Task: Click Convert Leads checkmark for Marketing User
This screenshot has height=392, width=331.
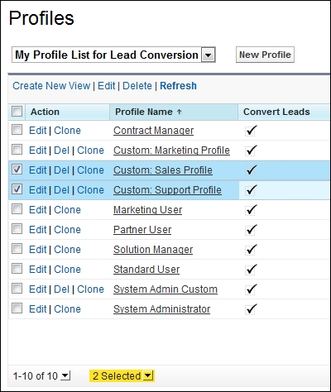Action: point(251,210)
